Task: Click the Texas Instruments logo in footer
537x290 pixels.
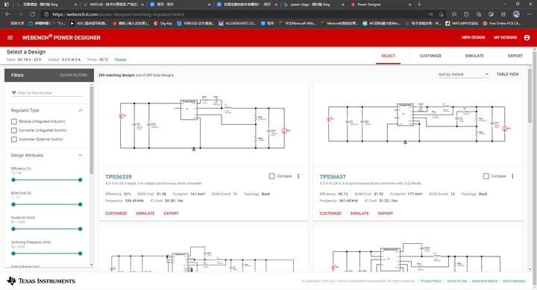Action: pos(41,281)
